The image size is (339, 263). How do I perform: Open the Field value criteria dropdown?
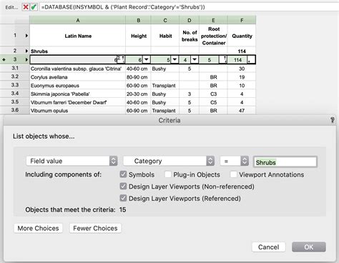pyautogui.click(x=72, y=161)
